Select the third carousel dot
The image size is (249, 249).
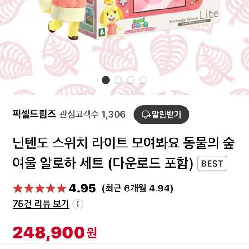click(130, 80)
